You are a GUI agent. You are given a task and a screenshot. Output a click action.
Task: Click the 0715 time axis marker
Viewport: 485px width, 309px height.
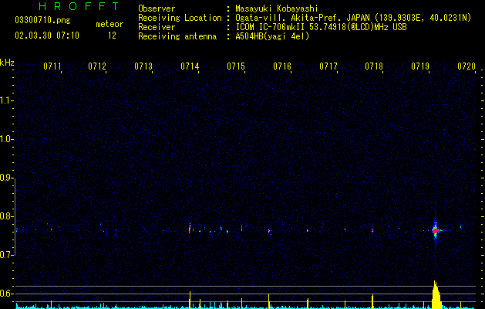[236, 66]
